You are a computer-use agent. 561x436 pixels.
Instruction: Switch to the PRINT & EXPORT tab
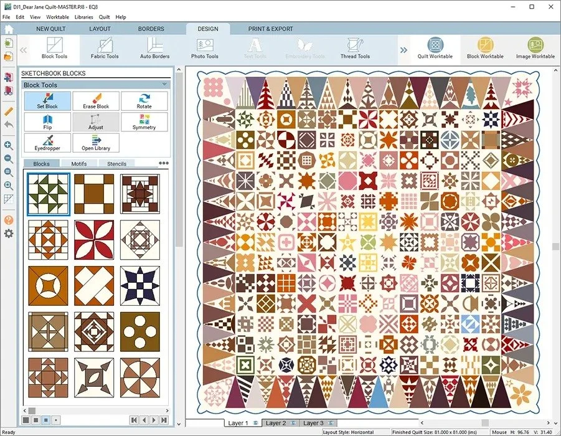pyautogui.click(x=270, y=29)
